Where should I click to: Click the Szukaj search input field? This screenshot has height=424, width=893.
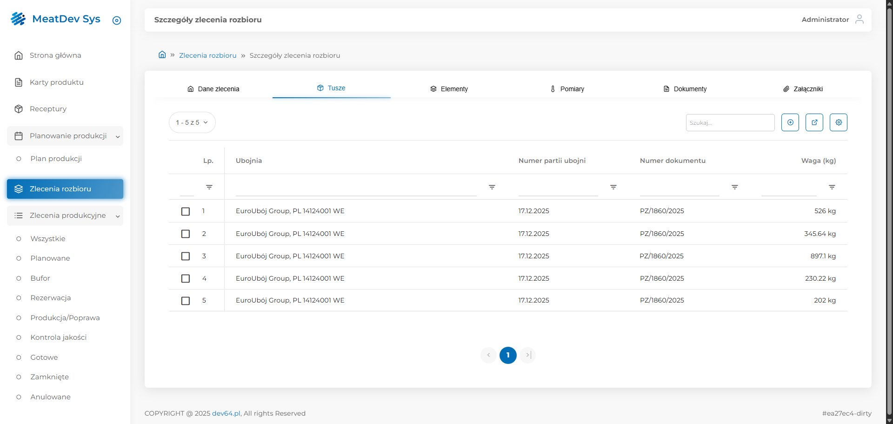(x=729, y=123)
